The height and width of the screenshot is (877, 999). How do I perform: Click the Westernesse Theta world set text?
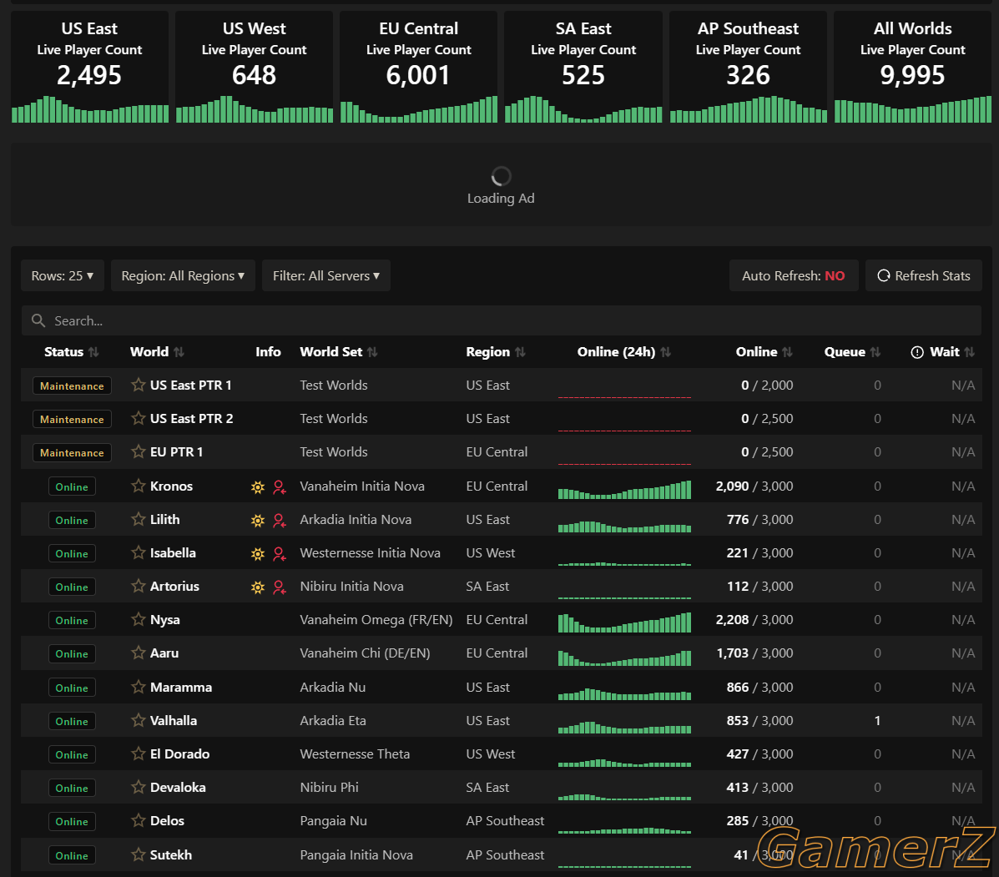[x=355, y=754]
